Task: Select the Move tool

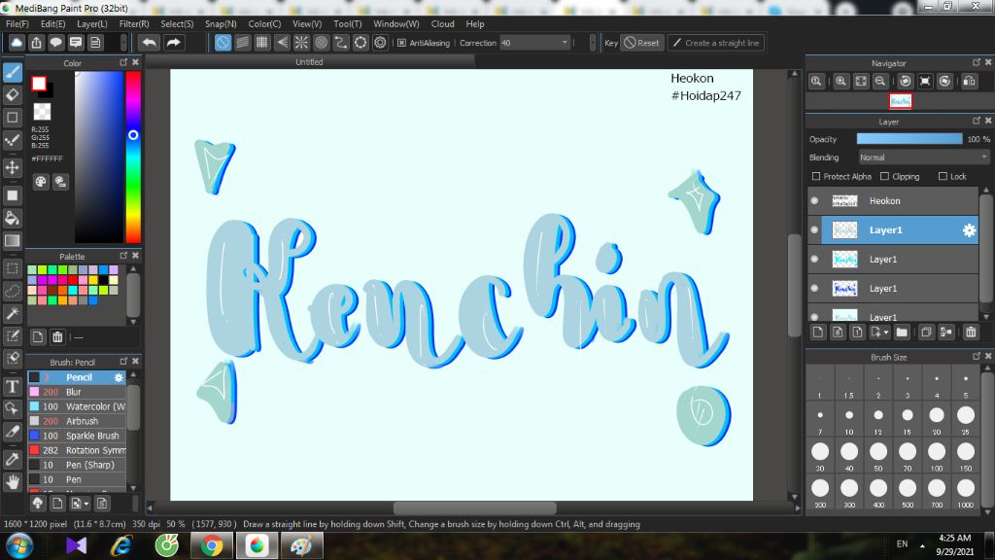Action: [12, 167]
